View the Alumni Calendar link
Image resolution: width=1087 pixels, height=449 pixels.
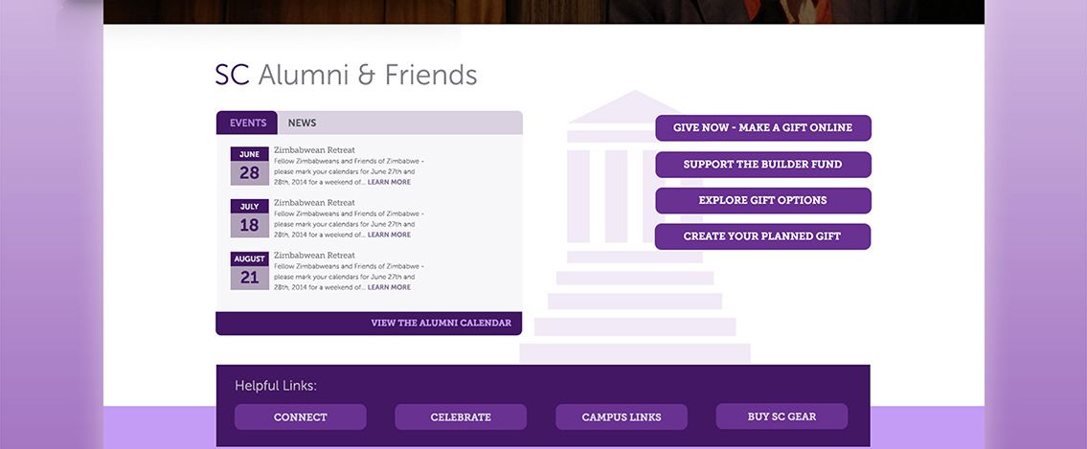click(x=441, y=323)
